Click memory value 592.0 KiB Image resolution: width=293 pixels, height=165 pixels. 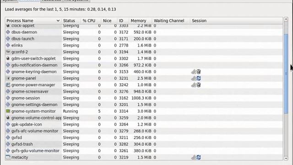(142, 32)
